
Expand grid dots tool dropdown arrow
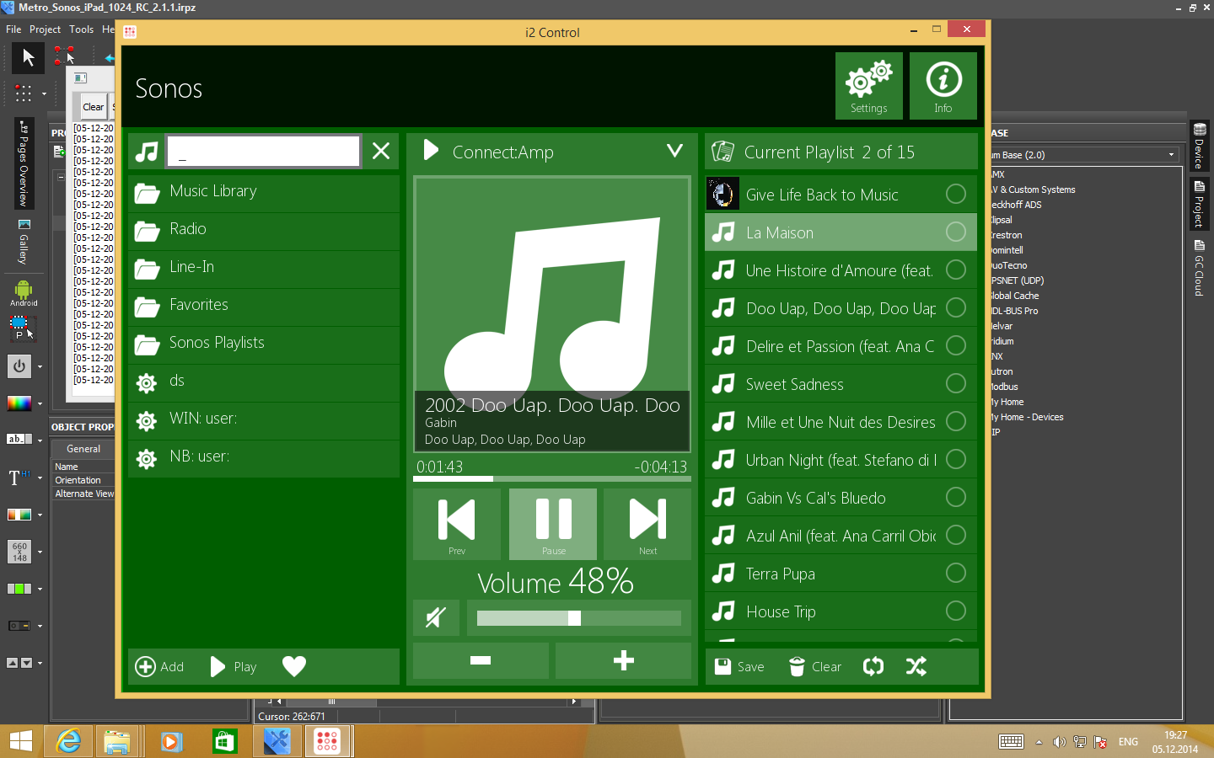[44, 93]
